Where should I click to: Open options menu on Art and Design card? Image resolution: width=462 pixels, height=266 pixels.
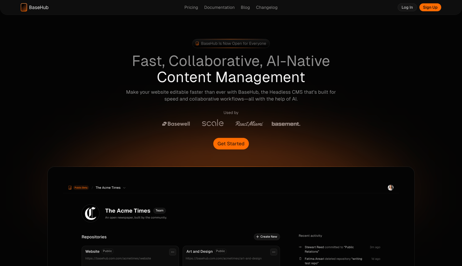point(273,252)
